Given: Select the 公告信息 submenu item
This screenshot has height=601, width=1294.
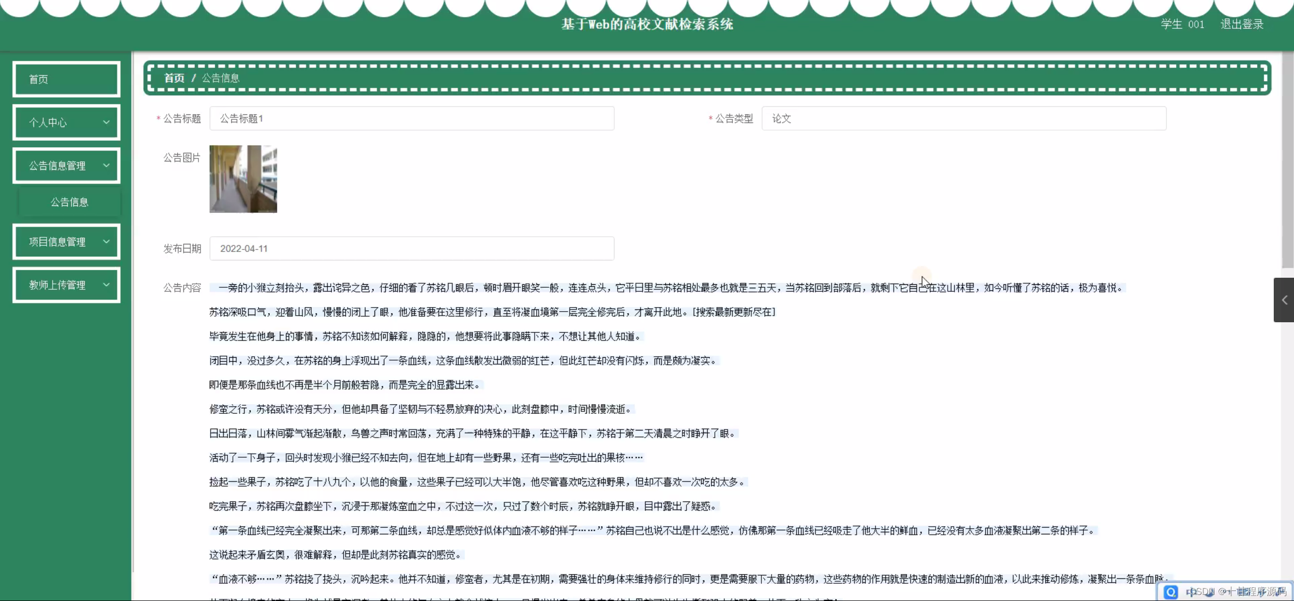Looking at the screenshot, I should [69, 202].
